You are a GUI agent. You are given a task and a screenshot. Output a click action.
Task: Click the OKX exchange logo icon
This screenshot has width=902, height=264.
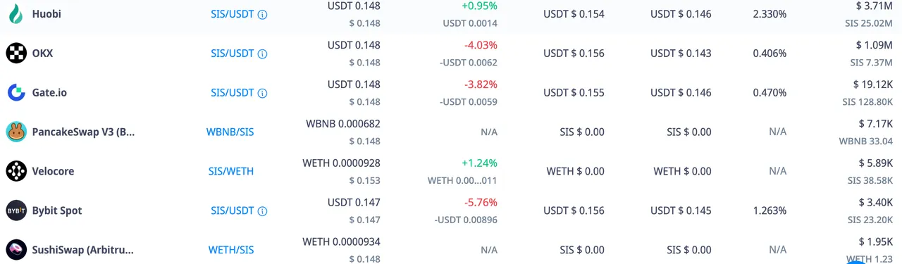(x=16, y=53)
